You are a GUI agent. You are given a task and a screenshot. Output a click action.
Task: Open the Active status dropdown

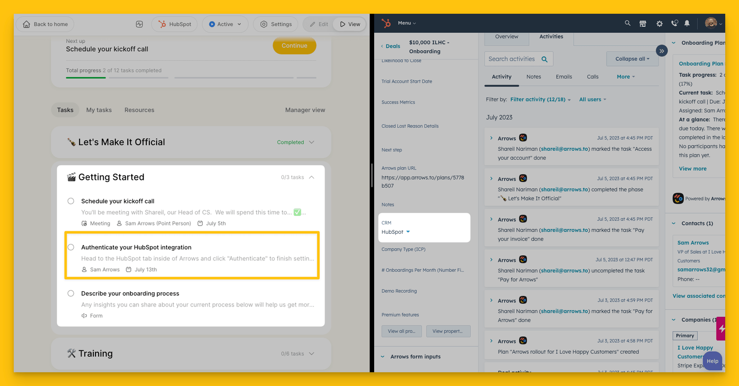(225, 24)
